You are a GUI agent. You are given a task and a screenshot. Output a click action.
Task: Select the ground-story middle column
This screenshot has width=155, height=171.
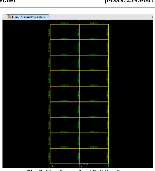tap(79, 156)
